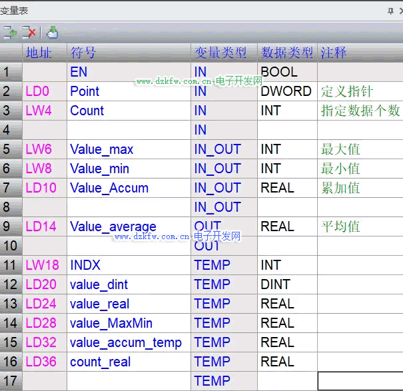Click the third toolbar icon after the separator
The image size is (403, 391).
click(52, 32)
